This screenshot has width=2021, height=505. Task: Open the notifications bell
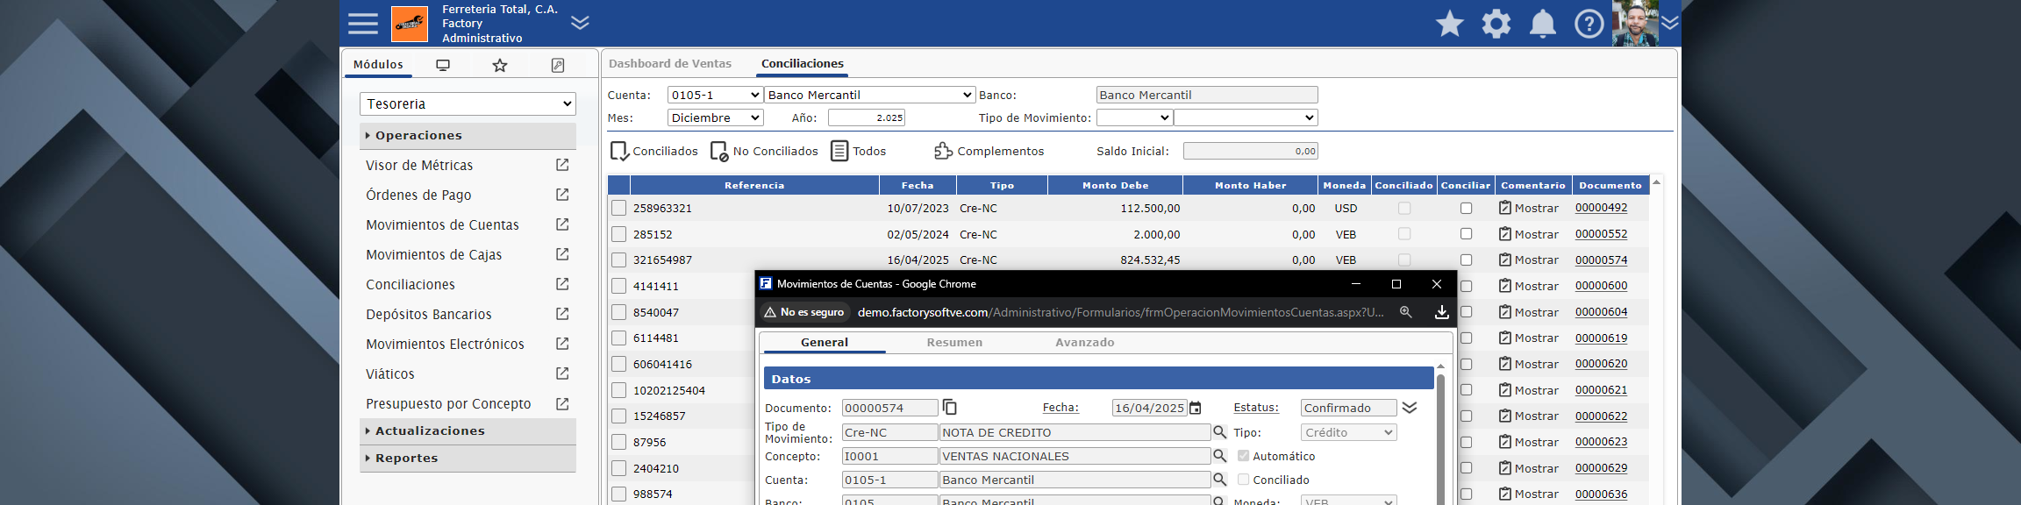1542,24
